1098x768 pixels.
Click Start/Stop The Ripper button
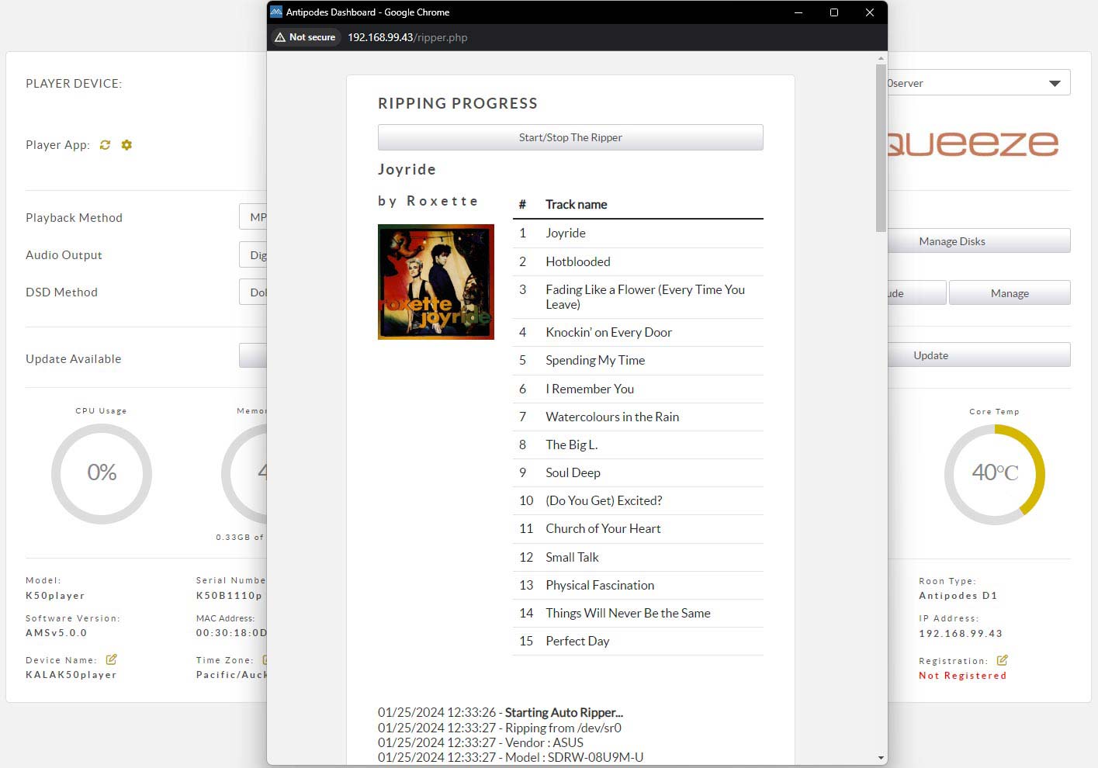coord(570,137)
